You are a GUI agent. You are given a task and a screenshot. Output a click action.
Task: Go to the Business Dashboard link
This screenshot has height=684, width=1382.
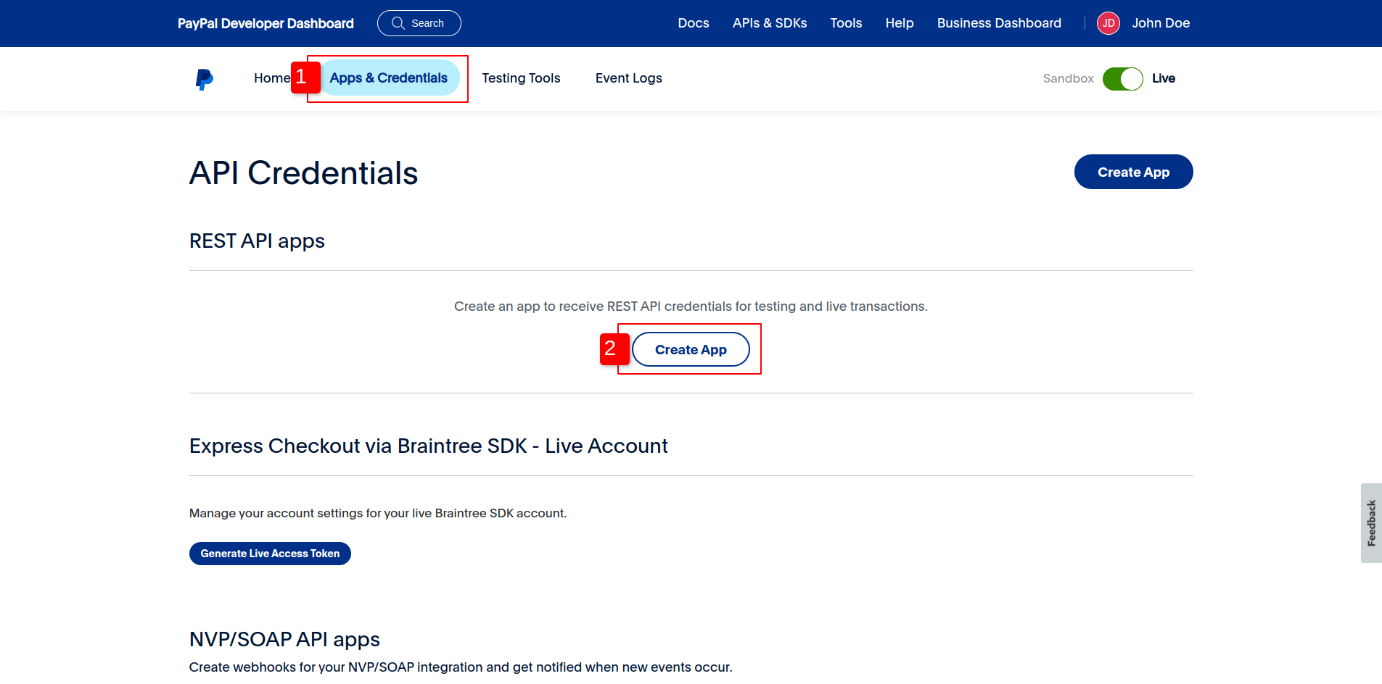click(x=999, y=23)
